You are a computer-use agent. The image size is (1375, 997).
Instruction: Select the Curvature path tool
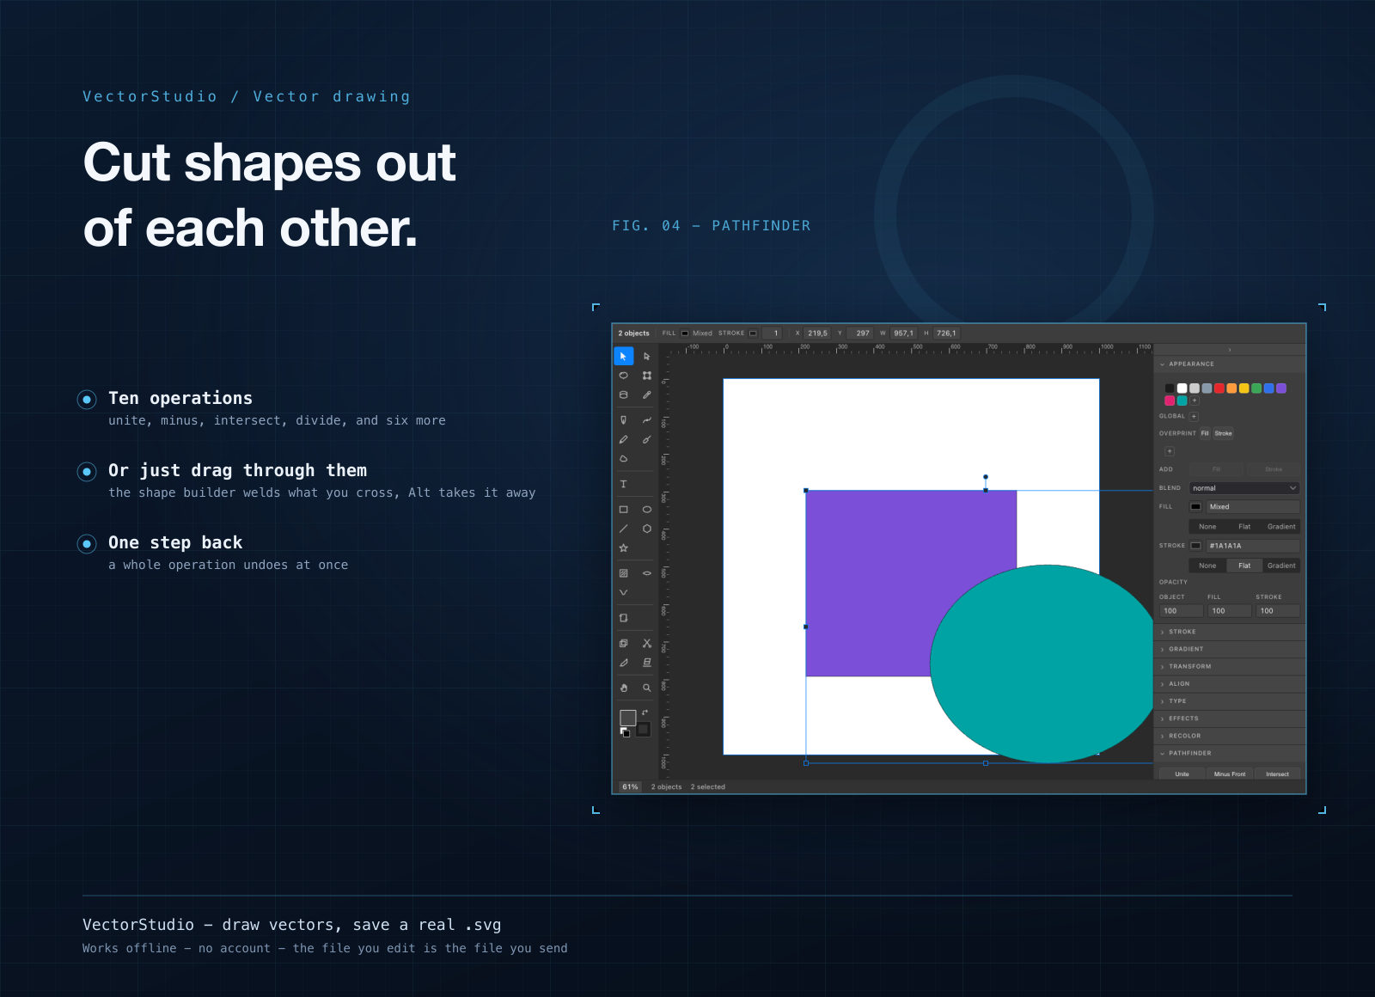pos(647,420)
